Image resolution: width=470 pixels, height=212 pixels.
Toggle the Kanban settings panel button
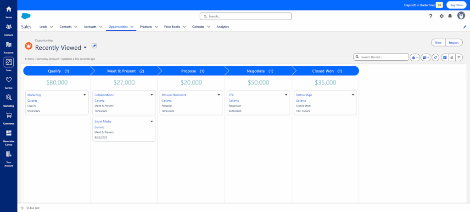tap(445, 57)
